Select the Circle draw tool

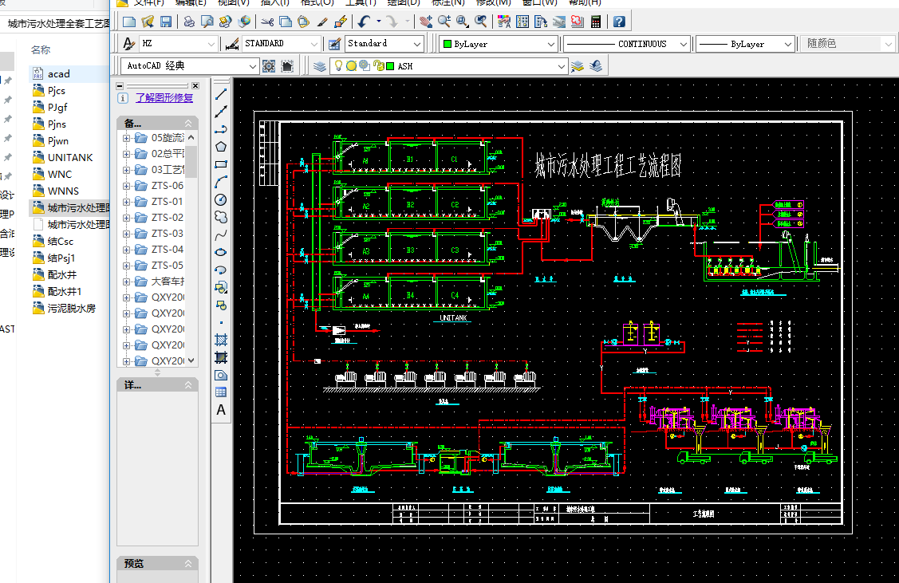[x=221, y=199]
